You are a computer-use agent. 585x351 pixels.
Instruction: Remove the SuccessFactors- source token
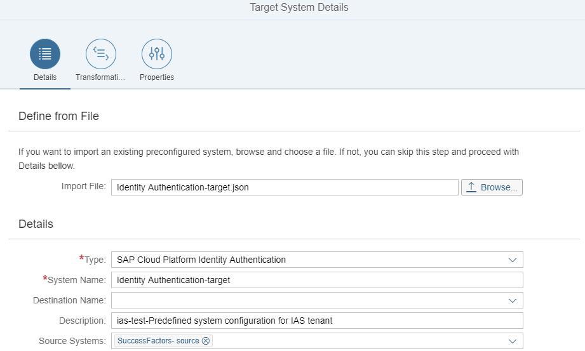[x=206, y=341]
